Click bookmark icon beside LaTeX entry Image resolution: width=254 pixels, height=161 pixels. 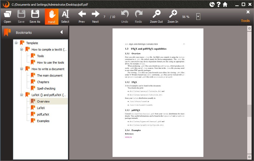coord(33,107)
